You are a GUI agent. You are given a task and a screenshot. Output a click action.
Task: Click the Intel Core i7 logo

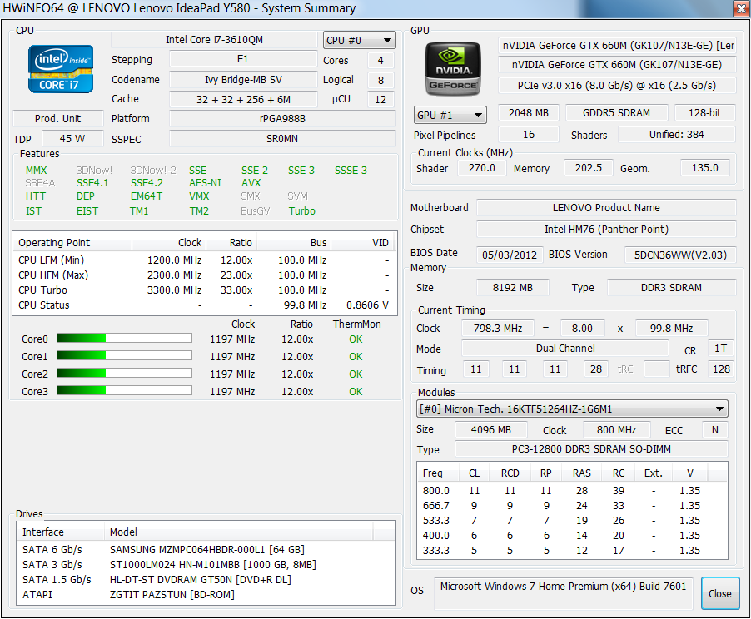[x=59, y=69]
